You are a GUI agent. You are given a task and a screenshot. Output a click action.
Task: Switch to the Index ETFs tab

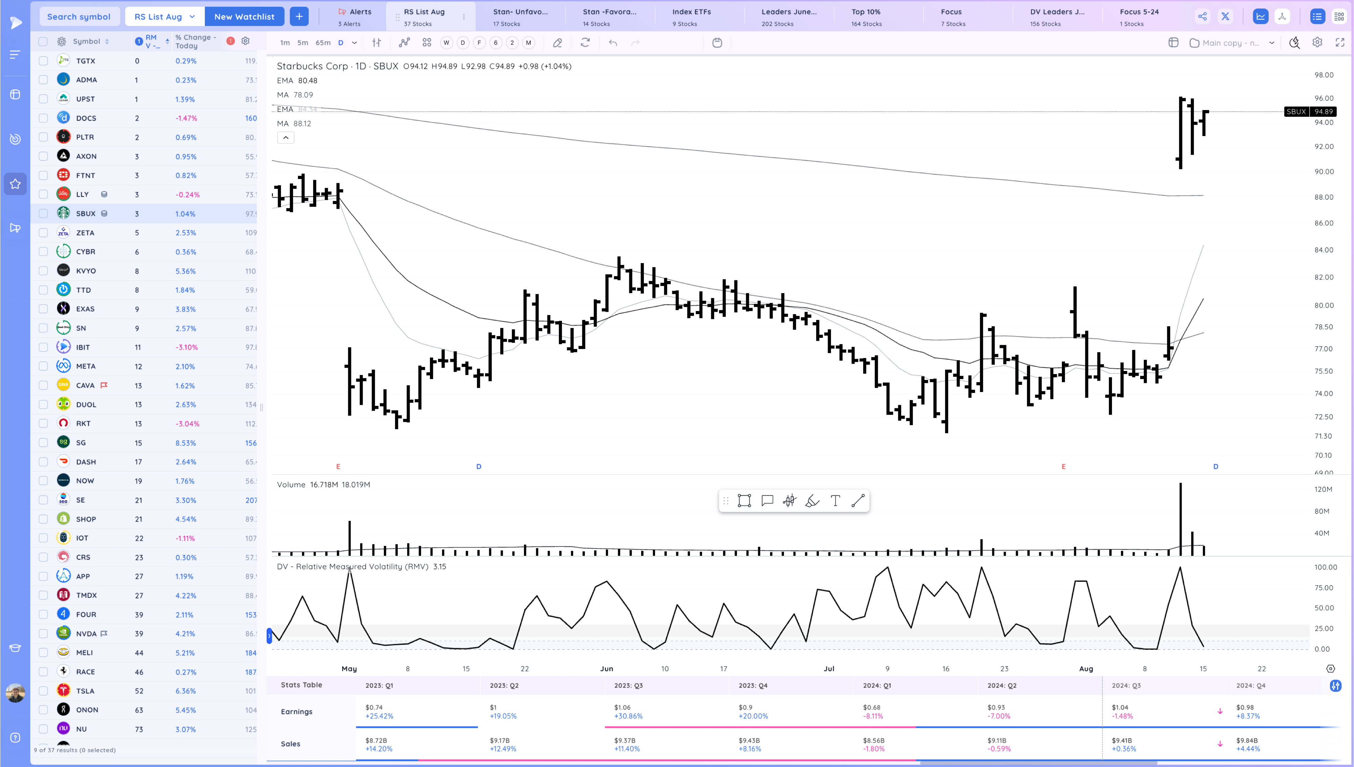(x=691, y=16)
